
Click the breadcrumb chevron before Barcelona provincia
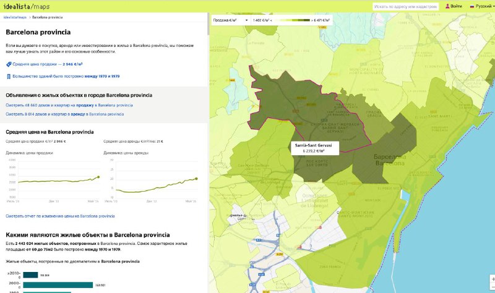coord(29,19)
